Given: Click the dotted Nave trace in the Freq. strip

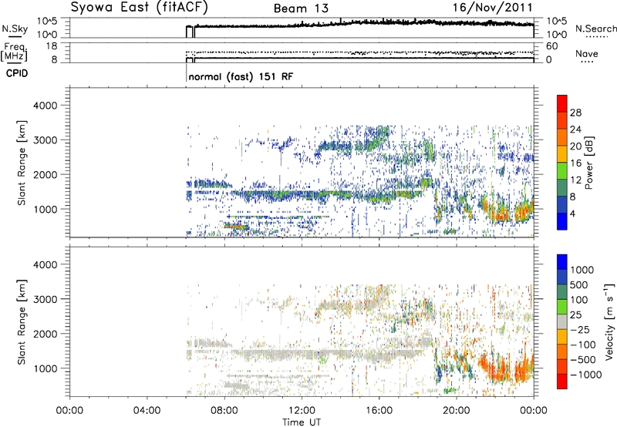Looking at the screenshot, I should click(360, 52).
